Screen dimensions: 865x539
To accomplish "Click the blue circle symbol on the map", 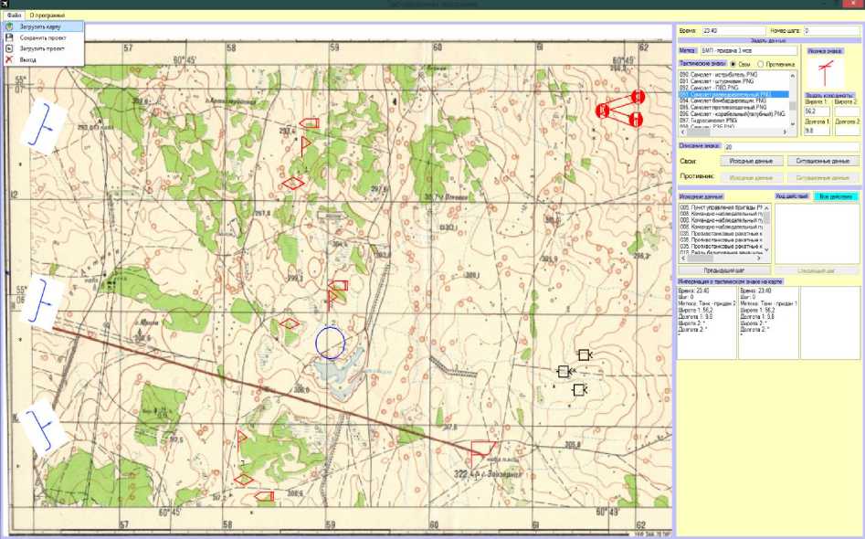I will pos(330,343).
